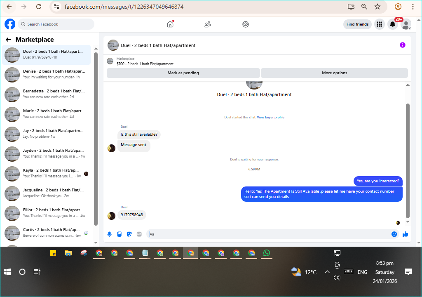Open the Chrome profile icon
This screenshot has height=297, width=422.
[x=398, y=7]
